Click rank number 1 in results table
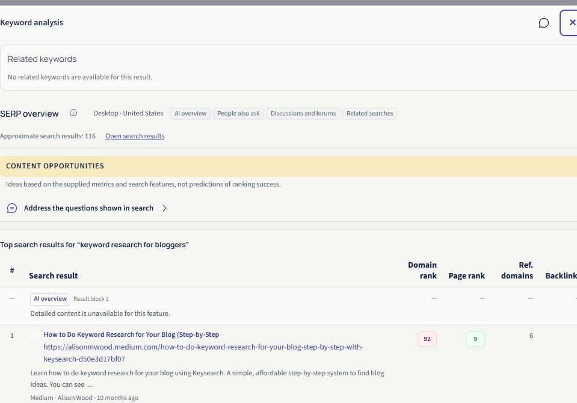This screenshot has height=403, width=577. pos(12,336)
